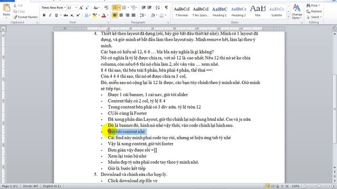The width and height of the screenshot is (337, 189).
Task: Apply the text highlight color
Action: point(95,15)
